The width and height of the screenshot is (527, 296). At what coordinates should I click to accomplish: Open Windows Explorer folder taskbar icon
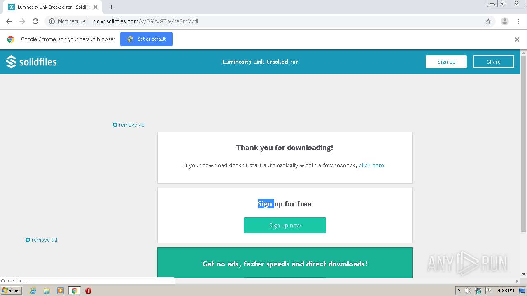(x=47, y=291)
